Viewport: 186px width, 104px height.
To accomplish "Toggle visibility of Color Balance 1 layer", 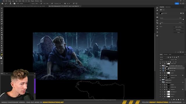I will [x=160, y=92].
